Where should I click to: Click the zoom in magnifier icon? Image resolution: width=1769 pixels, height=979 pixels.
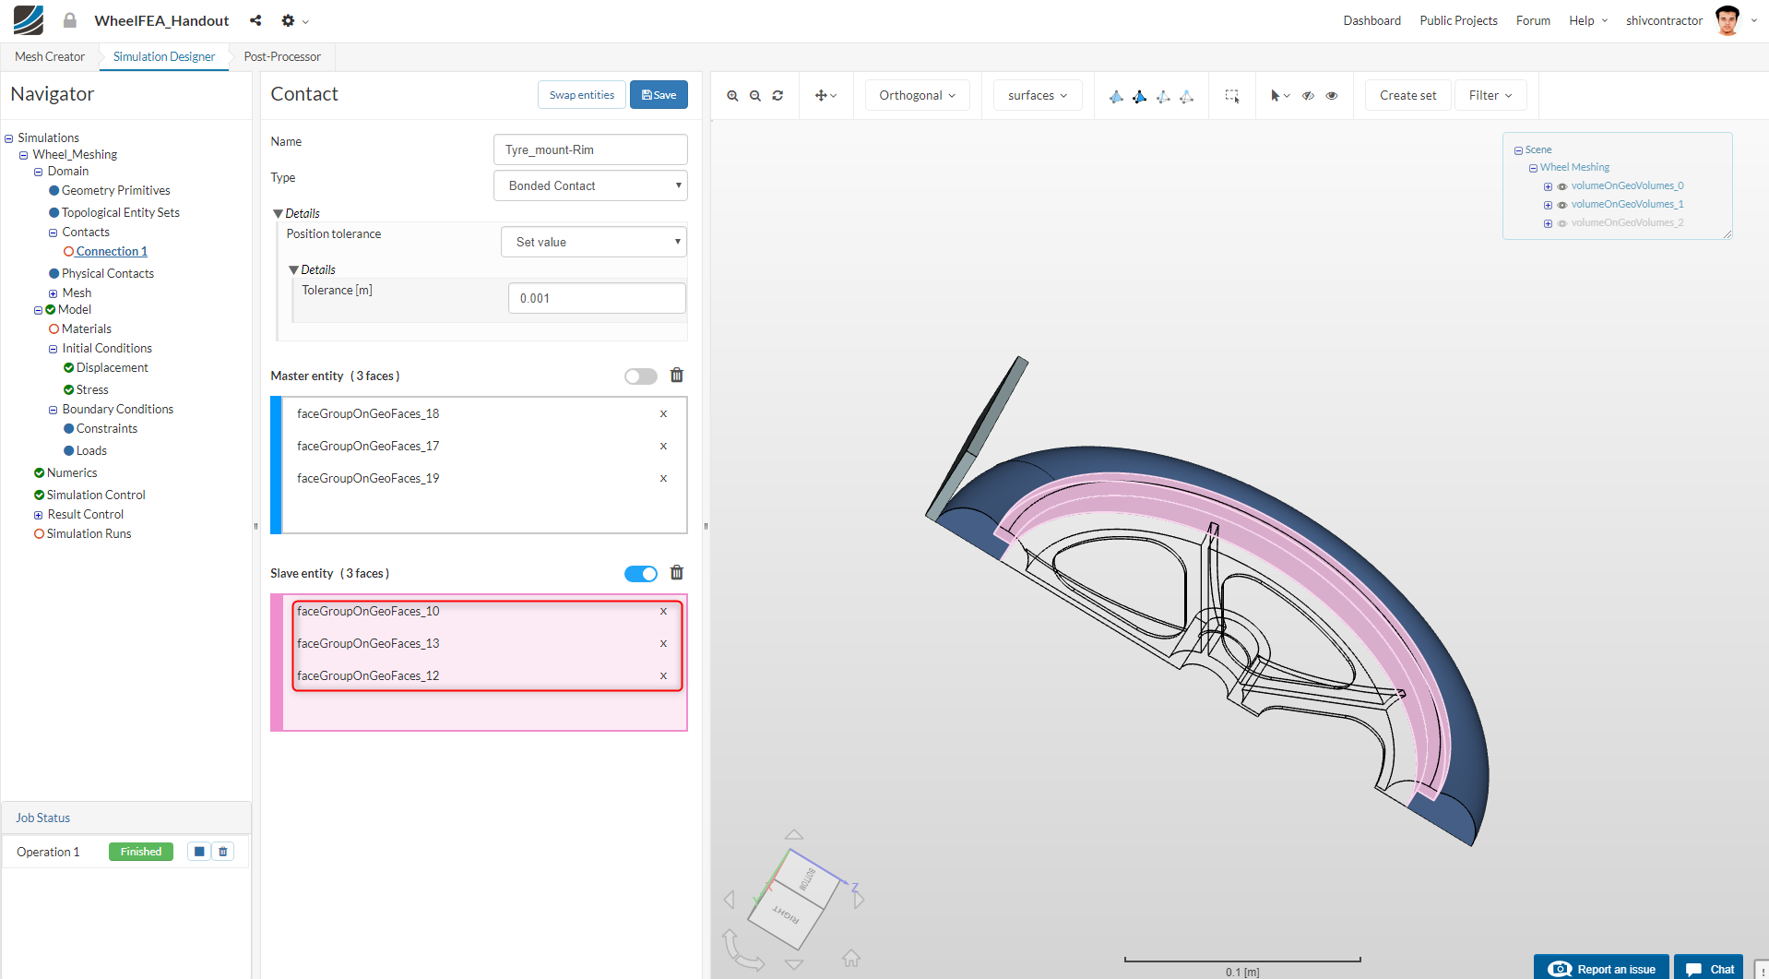coord(732,96)
